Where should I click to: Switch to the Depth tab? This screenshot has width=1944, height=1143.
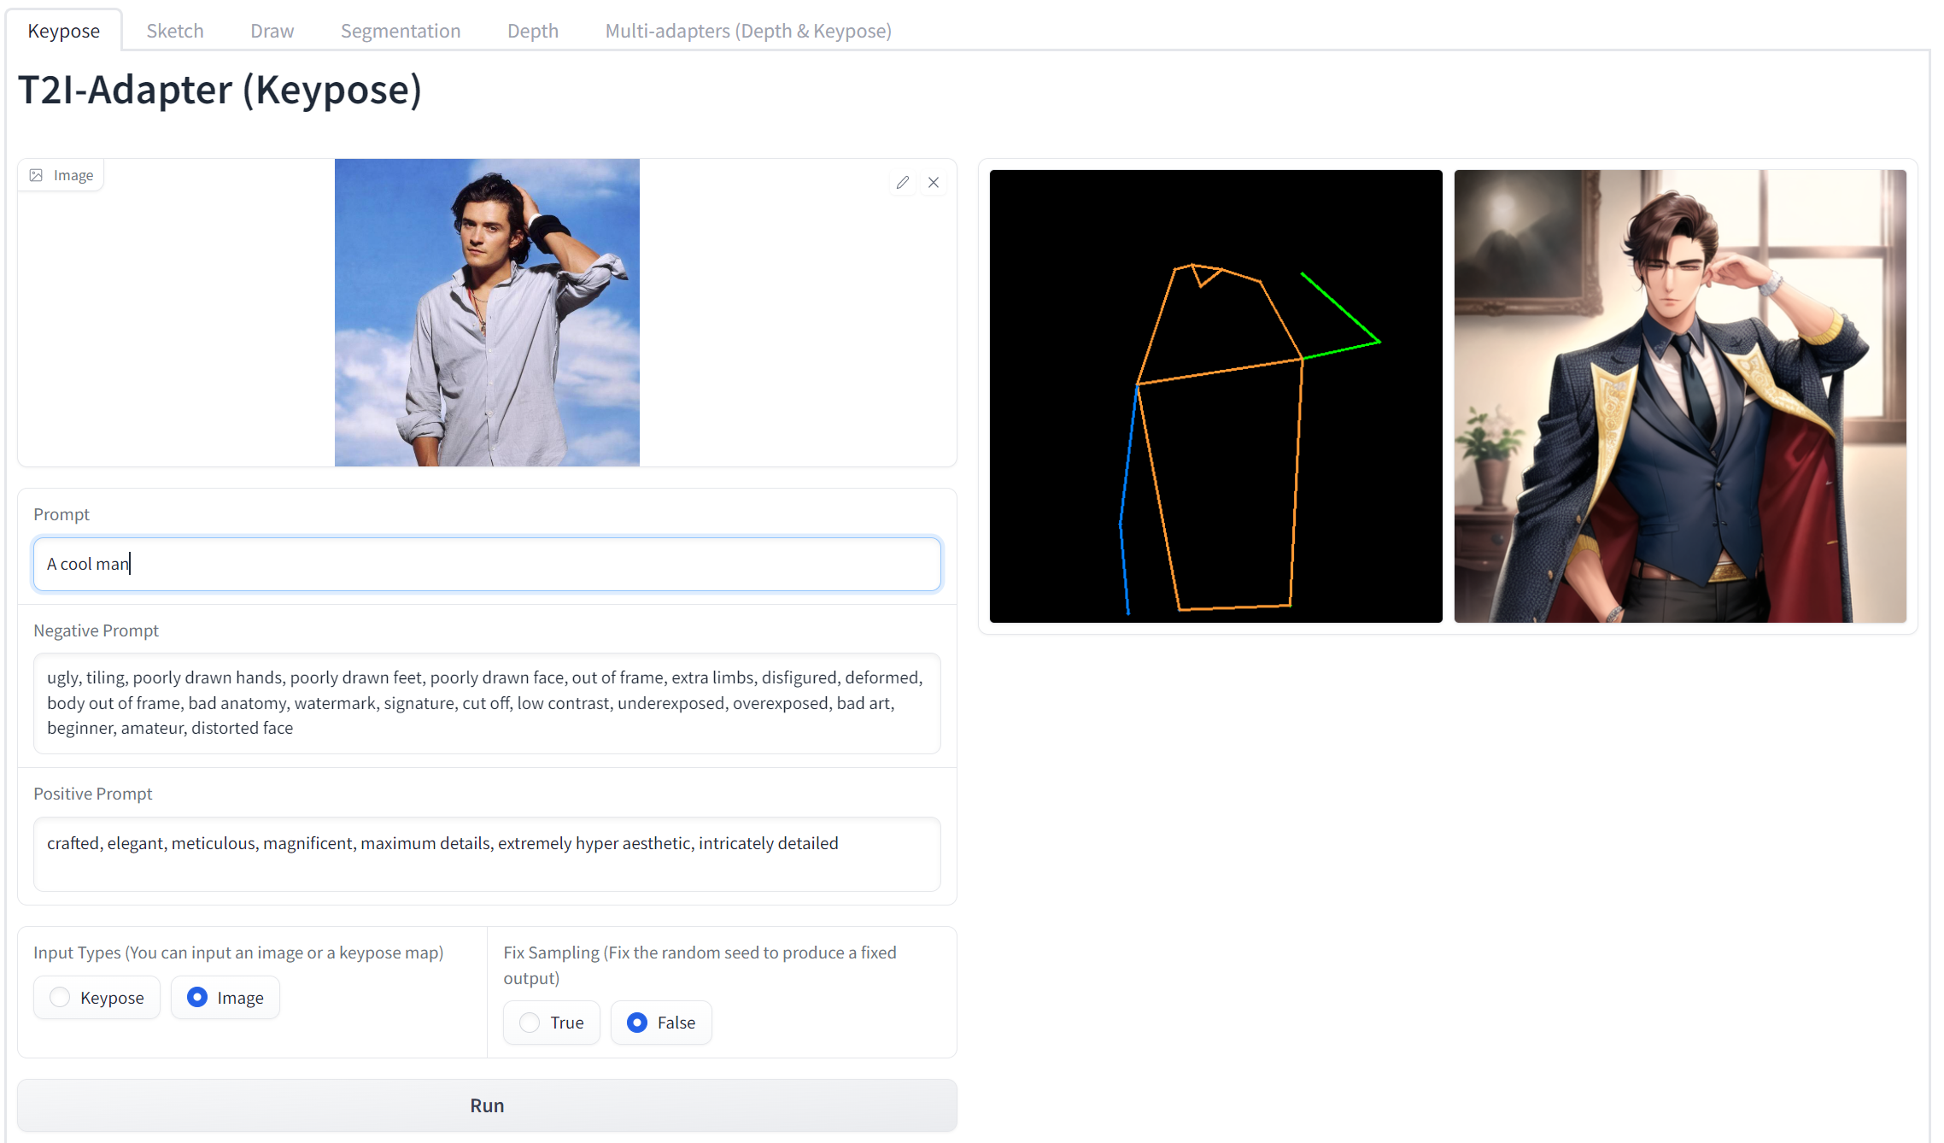pos(532,31)
